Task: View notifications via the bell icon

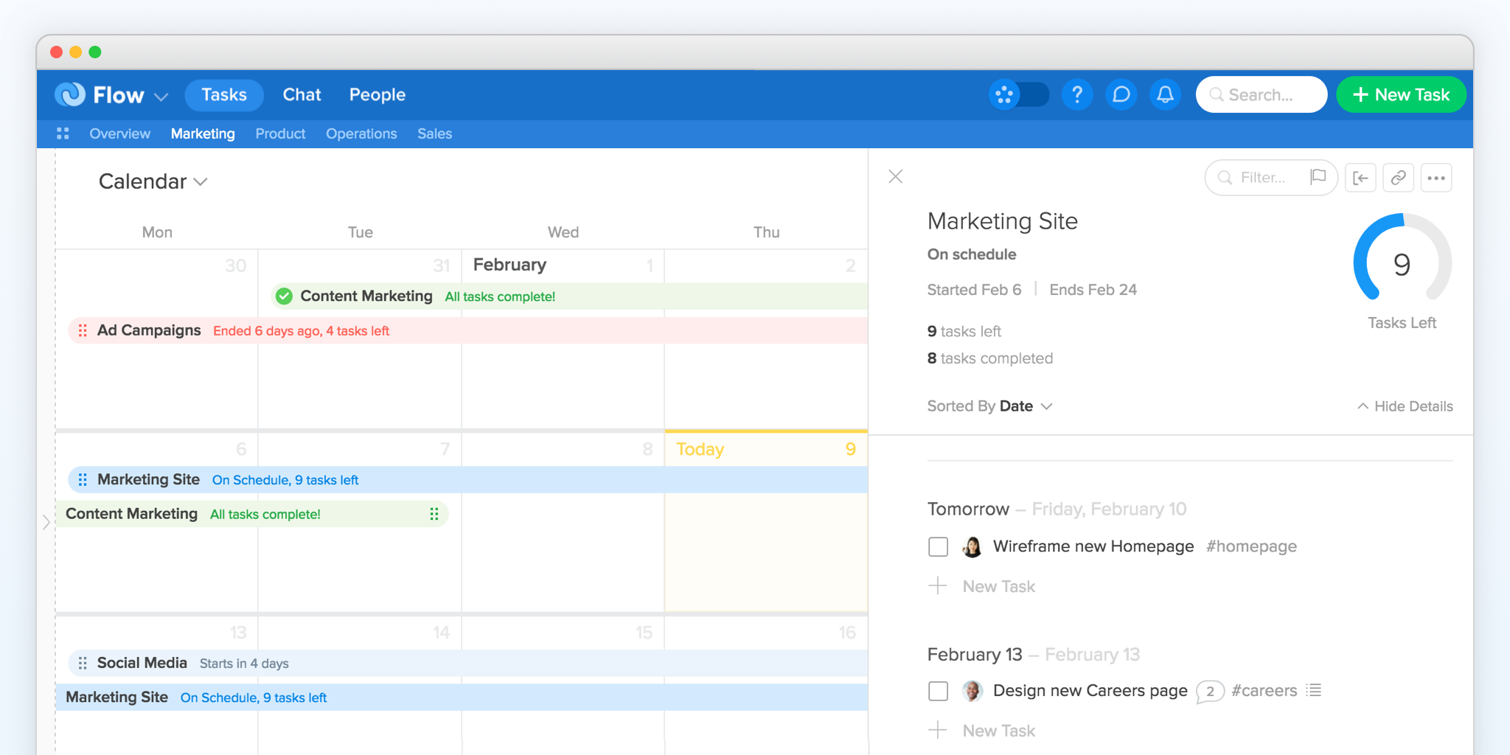Action: click(1165, 94)
